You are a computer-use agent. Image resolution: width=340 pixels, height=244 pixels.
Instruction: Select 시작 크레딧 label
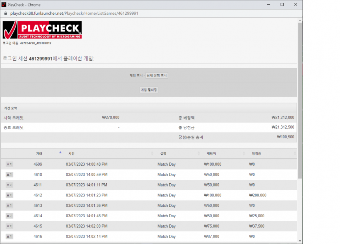click(14, 118)
